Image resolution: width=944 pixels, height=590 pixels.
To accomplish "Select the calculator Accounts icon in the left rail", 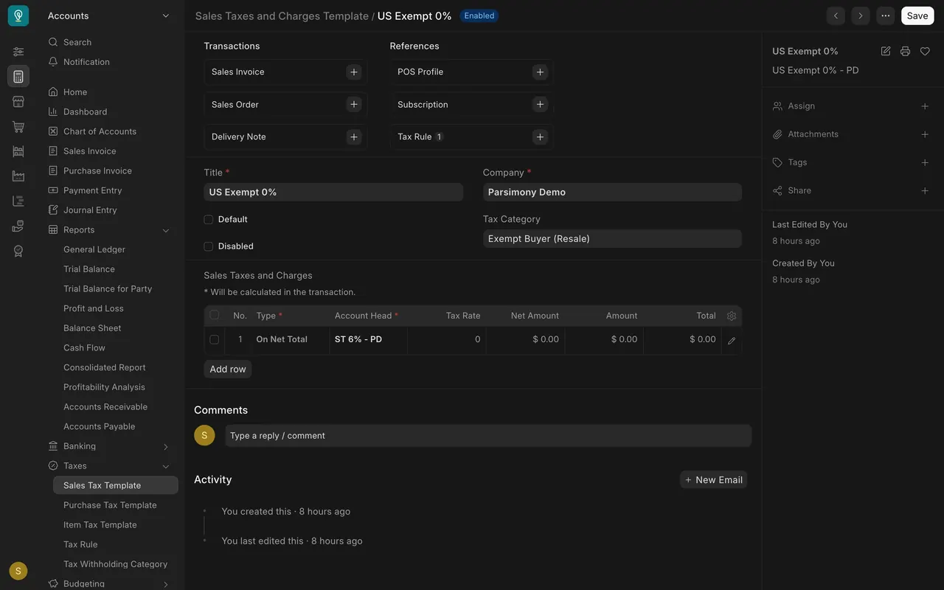I will point(18,76).
